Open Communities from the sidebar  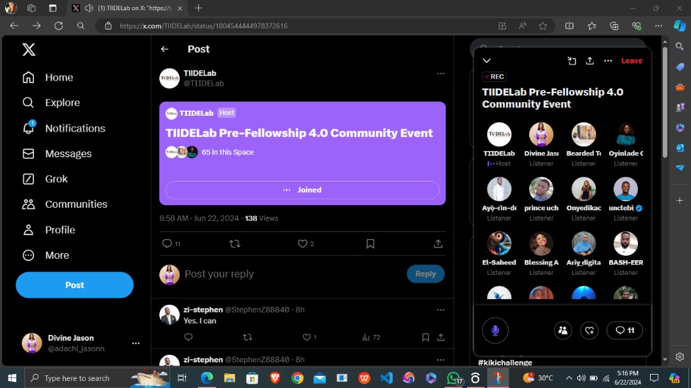click(77, 204)
